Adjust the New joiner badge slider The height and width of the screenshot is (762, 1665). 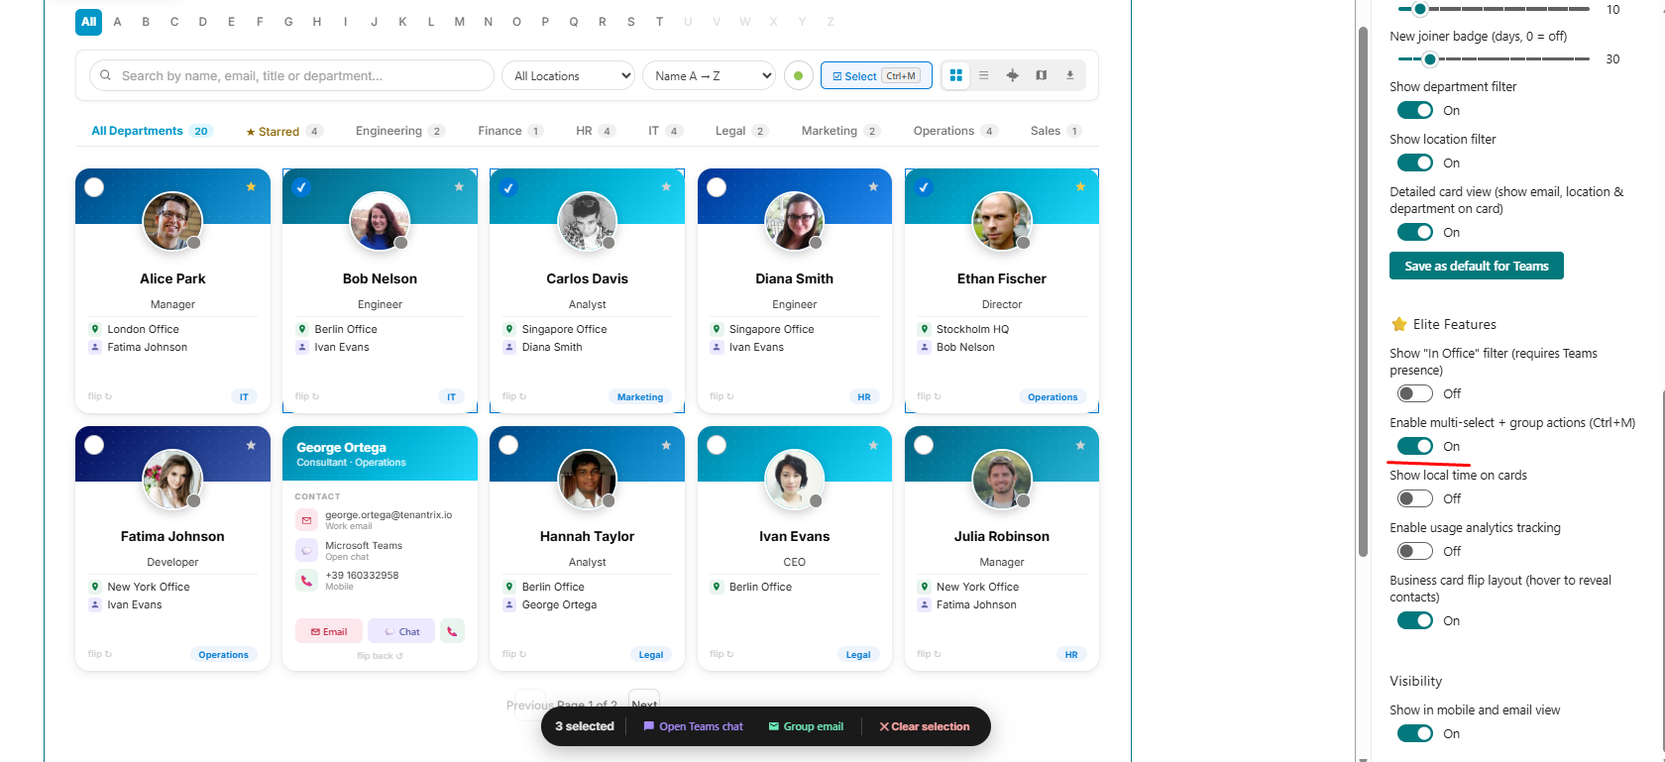[x=1429, y=58]
